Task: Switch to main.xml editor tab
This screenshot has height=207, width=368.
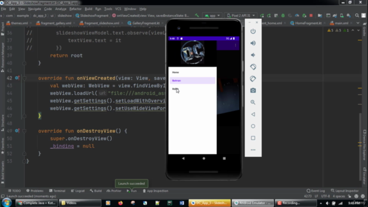Action: (x=341, y=23)
